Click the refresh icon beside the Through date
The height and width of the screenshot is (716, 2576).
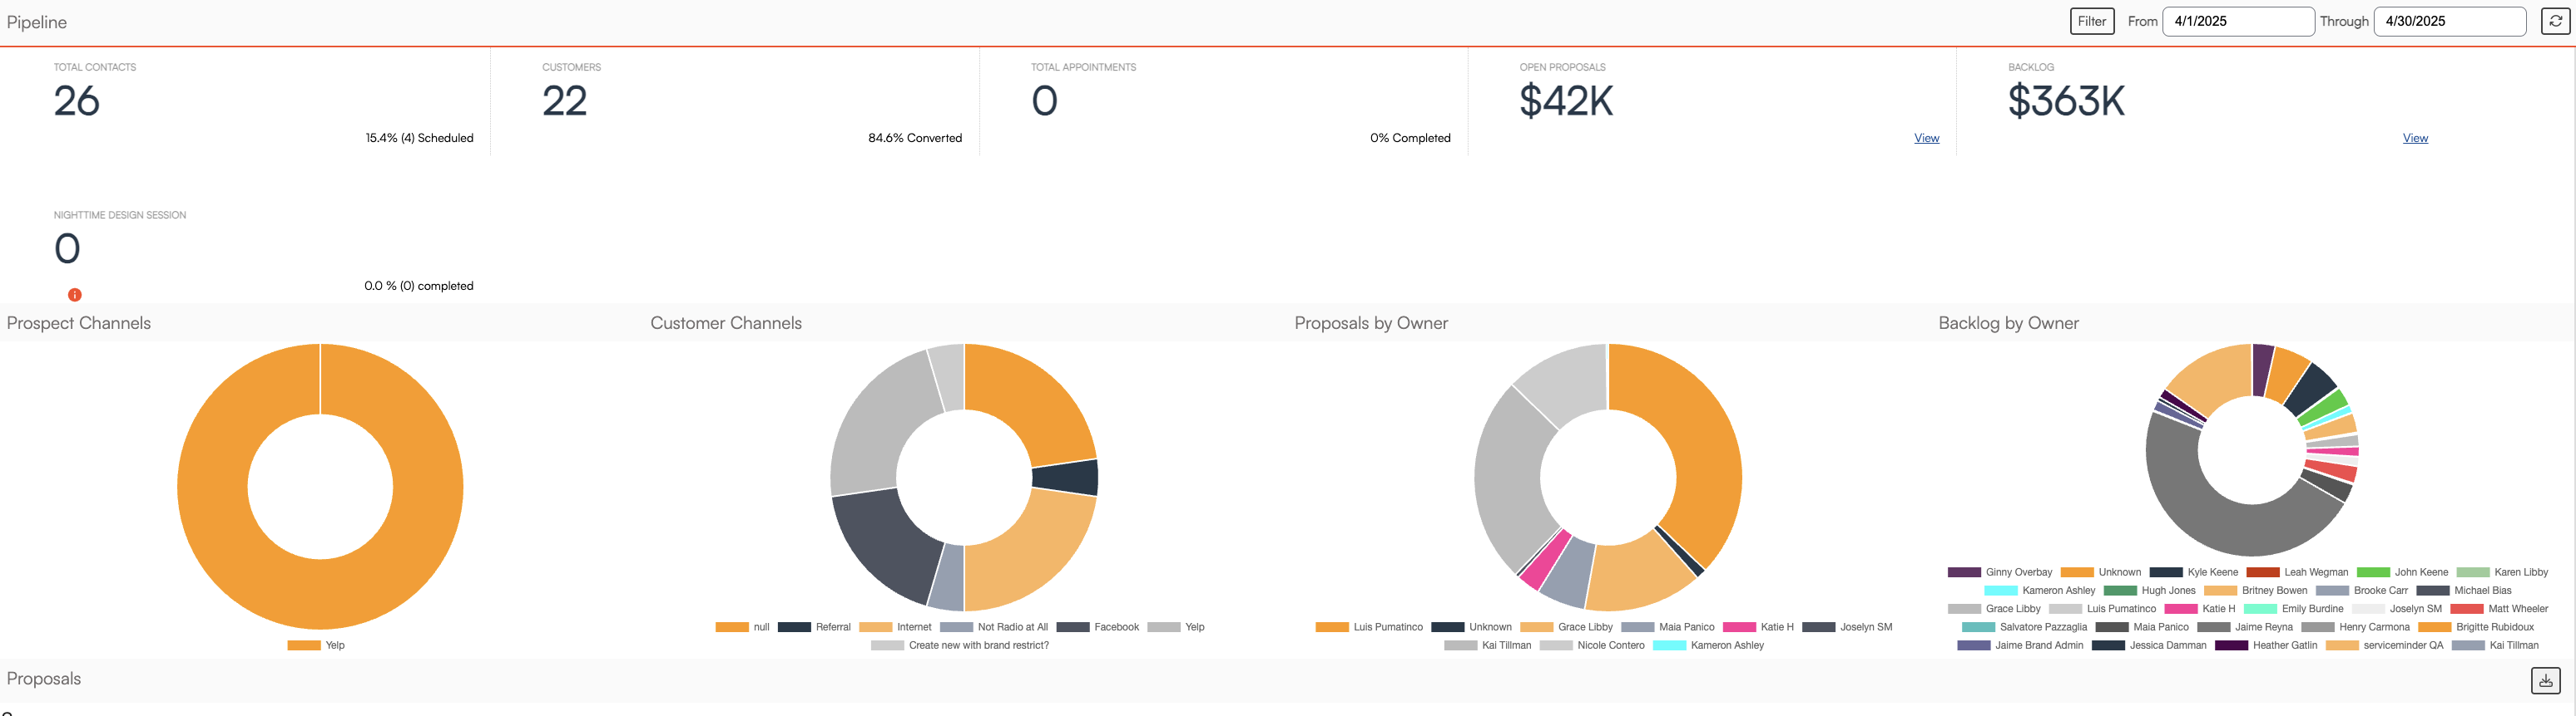click(x=2555, y=21)
